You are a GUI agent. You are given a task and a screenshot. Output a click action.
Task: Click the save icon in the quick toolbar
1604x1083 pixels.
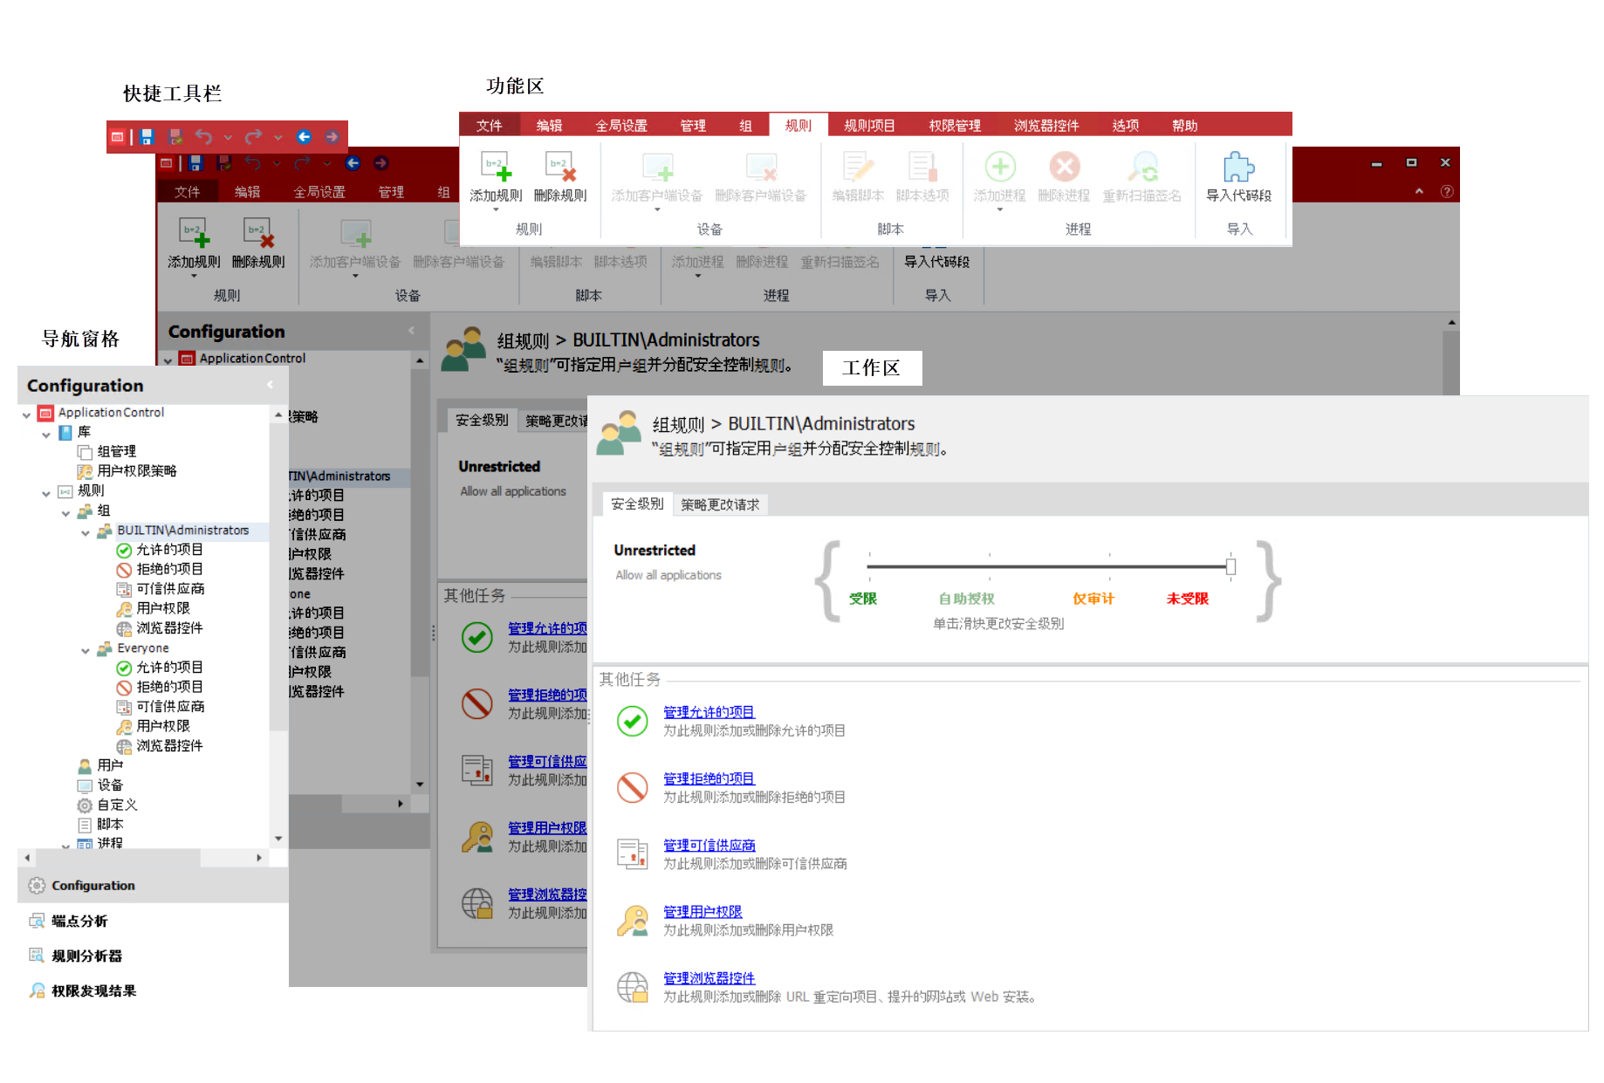coord(147,137)
